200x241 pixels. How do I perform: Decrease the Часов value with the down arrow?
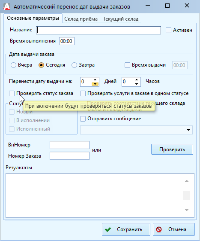[137, 84]
